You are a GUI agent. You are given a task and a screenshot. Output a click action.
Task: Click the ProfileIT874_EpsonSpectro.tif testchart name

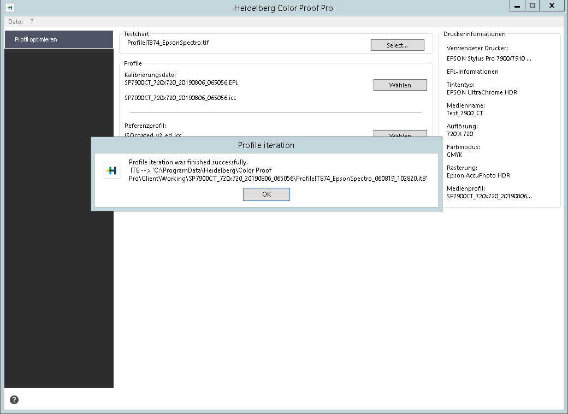(168, 43)
